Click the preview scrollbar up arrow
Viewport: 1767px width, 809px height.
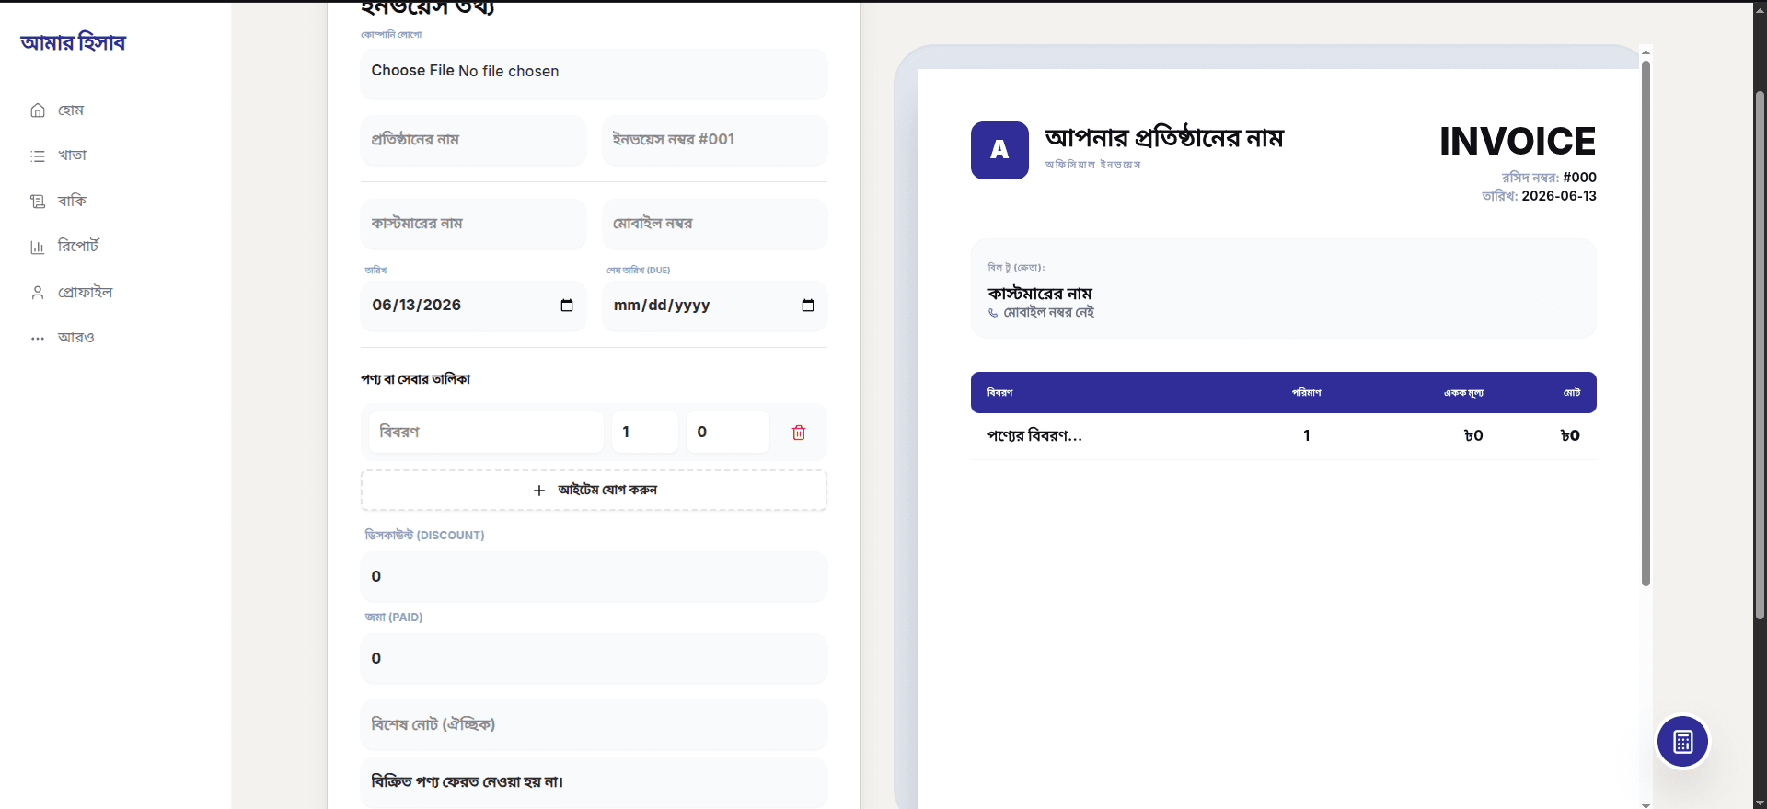click(1646, 52)
